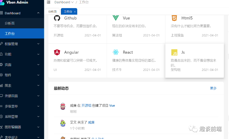Click the Js project title
This screenshot has height=139, width=229.
tap(183, 52)
